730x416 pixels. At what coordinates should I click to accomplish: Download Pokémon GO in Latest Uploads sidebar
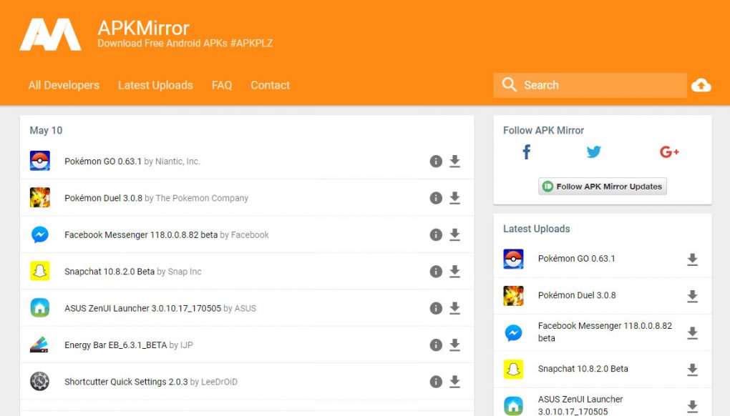[x=693, y=259]
